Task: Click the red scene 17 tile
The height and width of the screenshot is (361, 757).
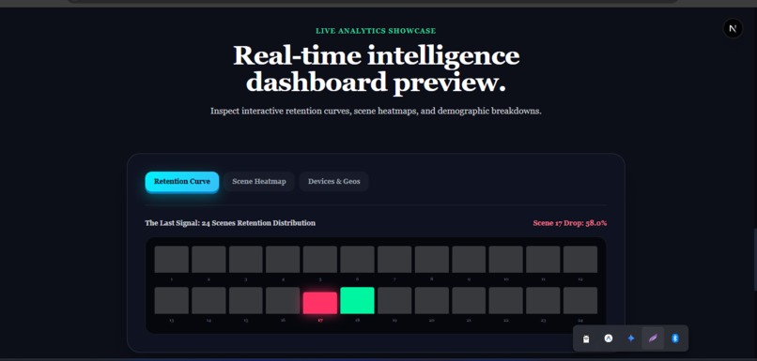Action: [320, 303]
